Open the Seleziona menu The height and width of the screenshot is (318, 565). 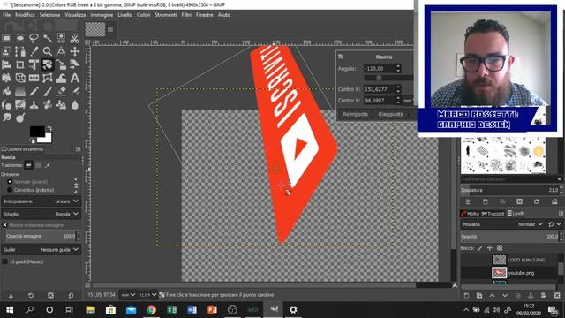coord(49,15)
